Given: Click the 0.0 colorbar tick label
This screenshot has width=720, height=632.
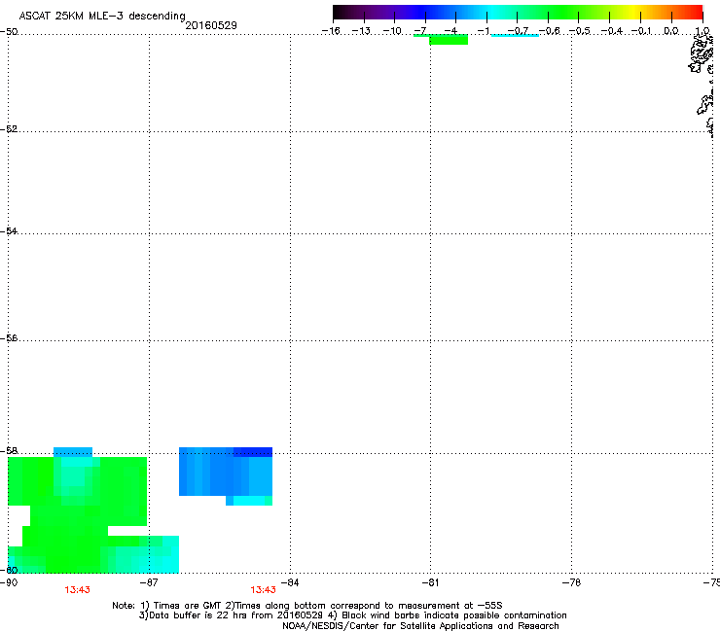Looking at the screenshot, I should [671, 31].
